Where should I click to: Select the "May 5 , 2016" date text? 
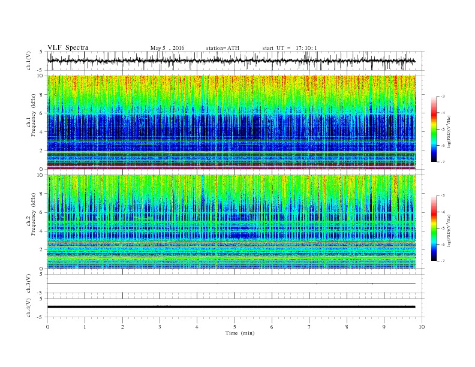[167, 48]
